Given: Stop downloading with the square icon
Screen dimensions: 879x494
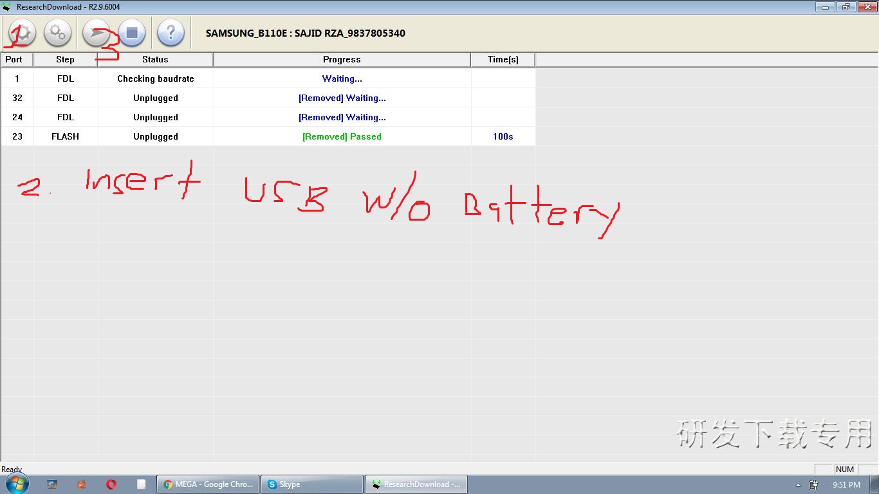Looking at the screenshot, I should [x=132, y=33].
